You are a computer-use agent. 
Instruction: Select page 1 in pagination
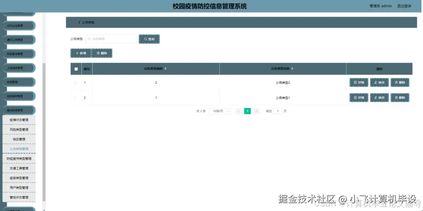pos(247,111)
